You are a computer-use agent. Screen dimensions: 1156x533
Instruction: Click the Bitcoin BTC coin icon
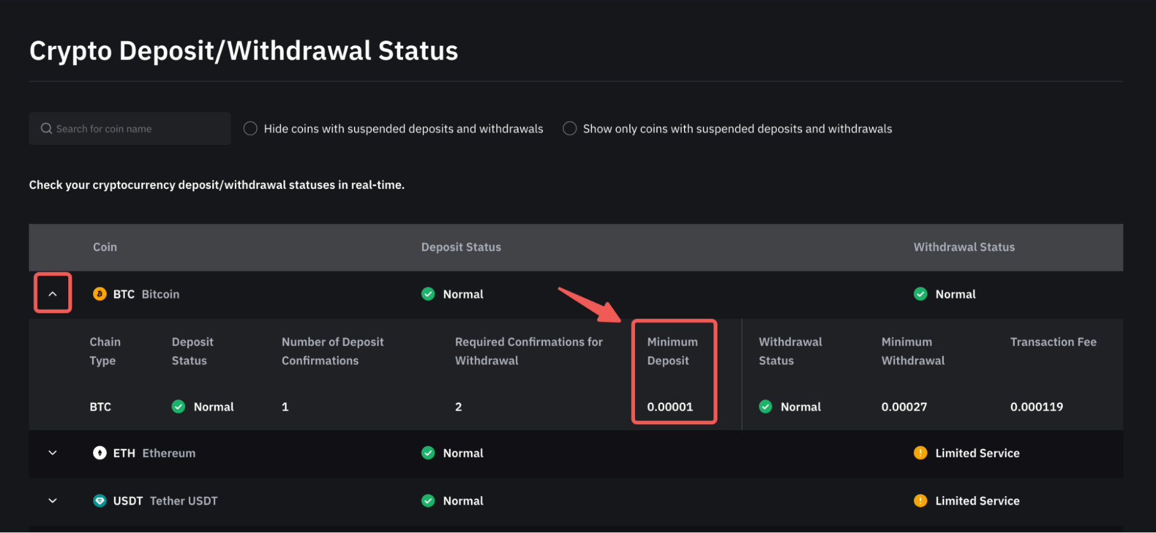(x=99, y=294)
